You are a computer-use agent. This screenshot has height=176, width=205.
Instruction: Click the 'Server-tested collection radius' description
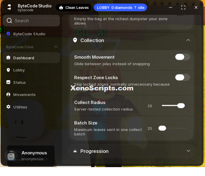pos(104,109)
